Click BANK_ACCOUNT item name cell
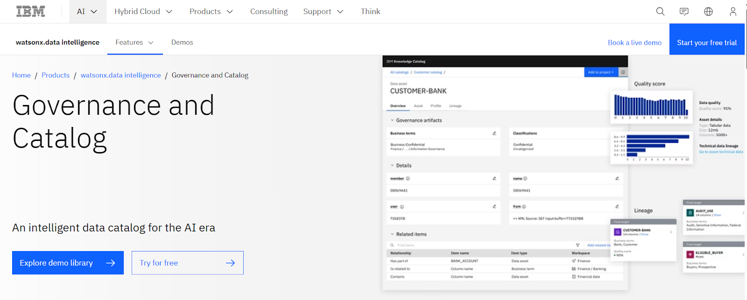 464,261
